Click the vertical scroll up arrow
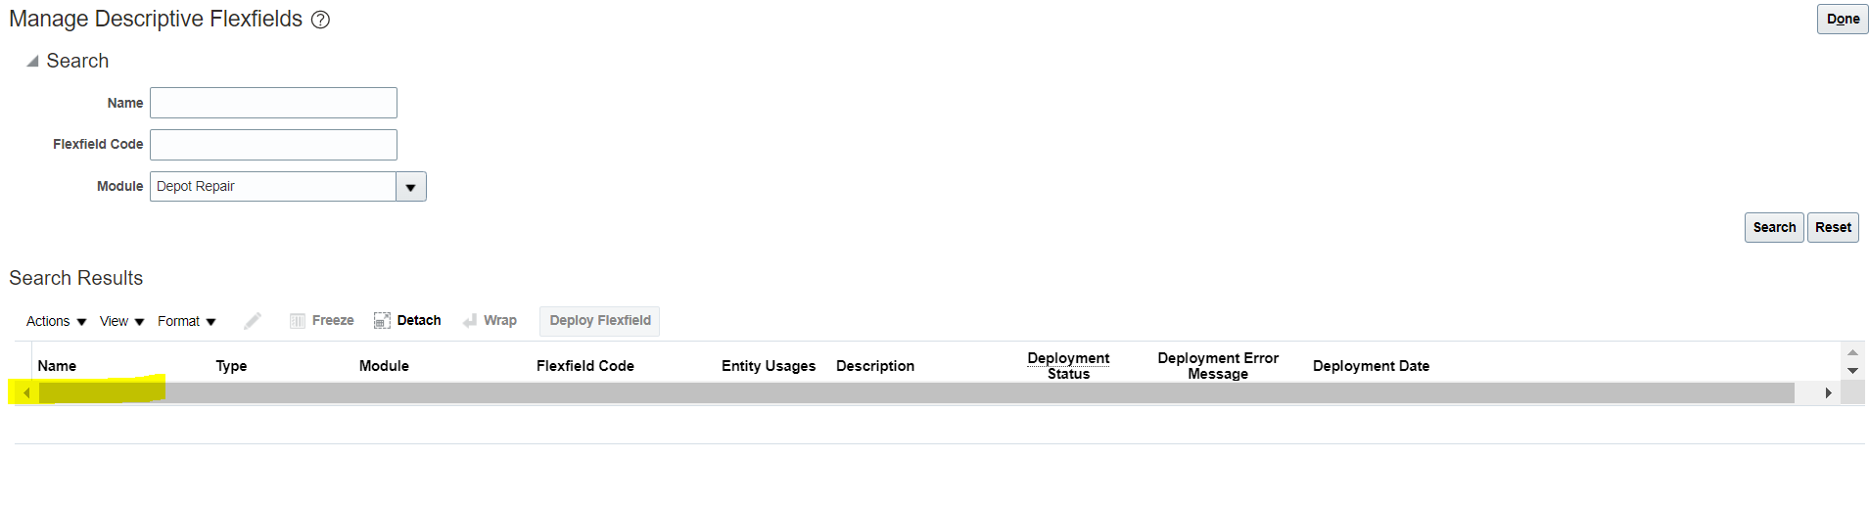Image resolution: width=1869 pixels, height=505 pixels. [1852, 352]
